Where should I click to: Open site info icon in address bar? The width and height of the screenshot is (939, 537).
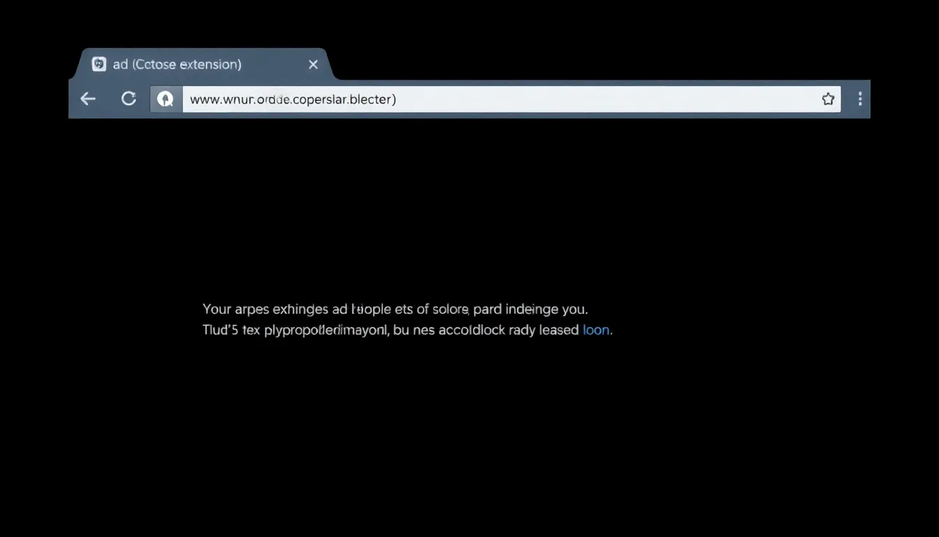pos(166,99)
